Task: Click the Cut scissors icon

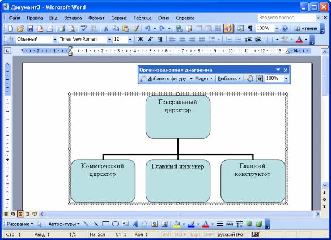Action: [x=106, y=28]
